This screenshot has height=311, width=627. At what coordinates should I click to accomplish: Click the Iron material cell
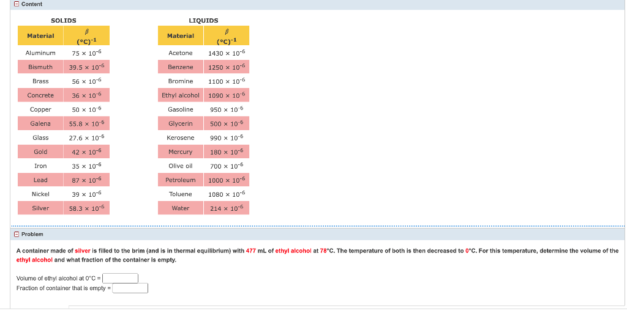(40, 166)
